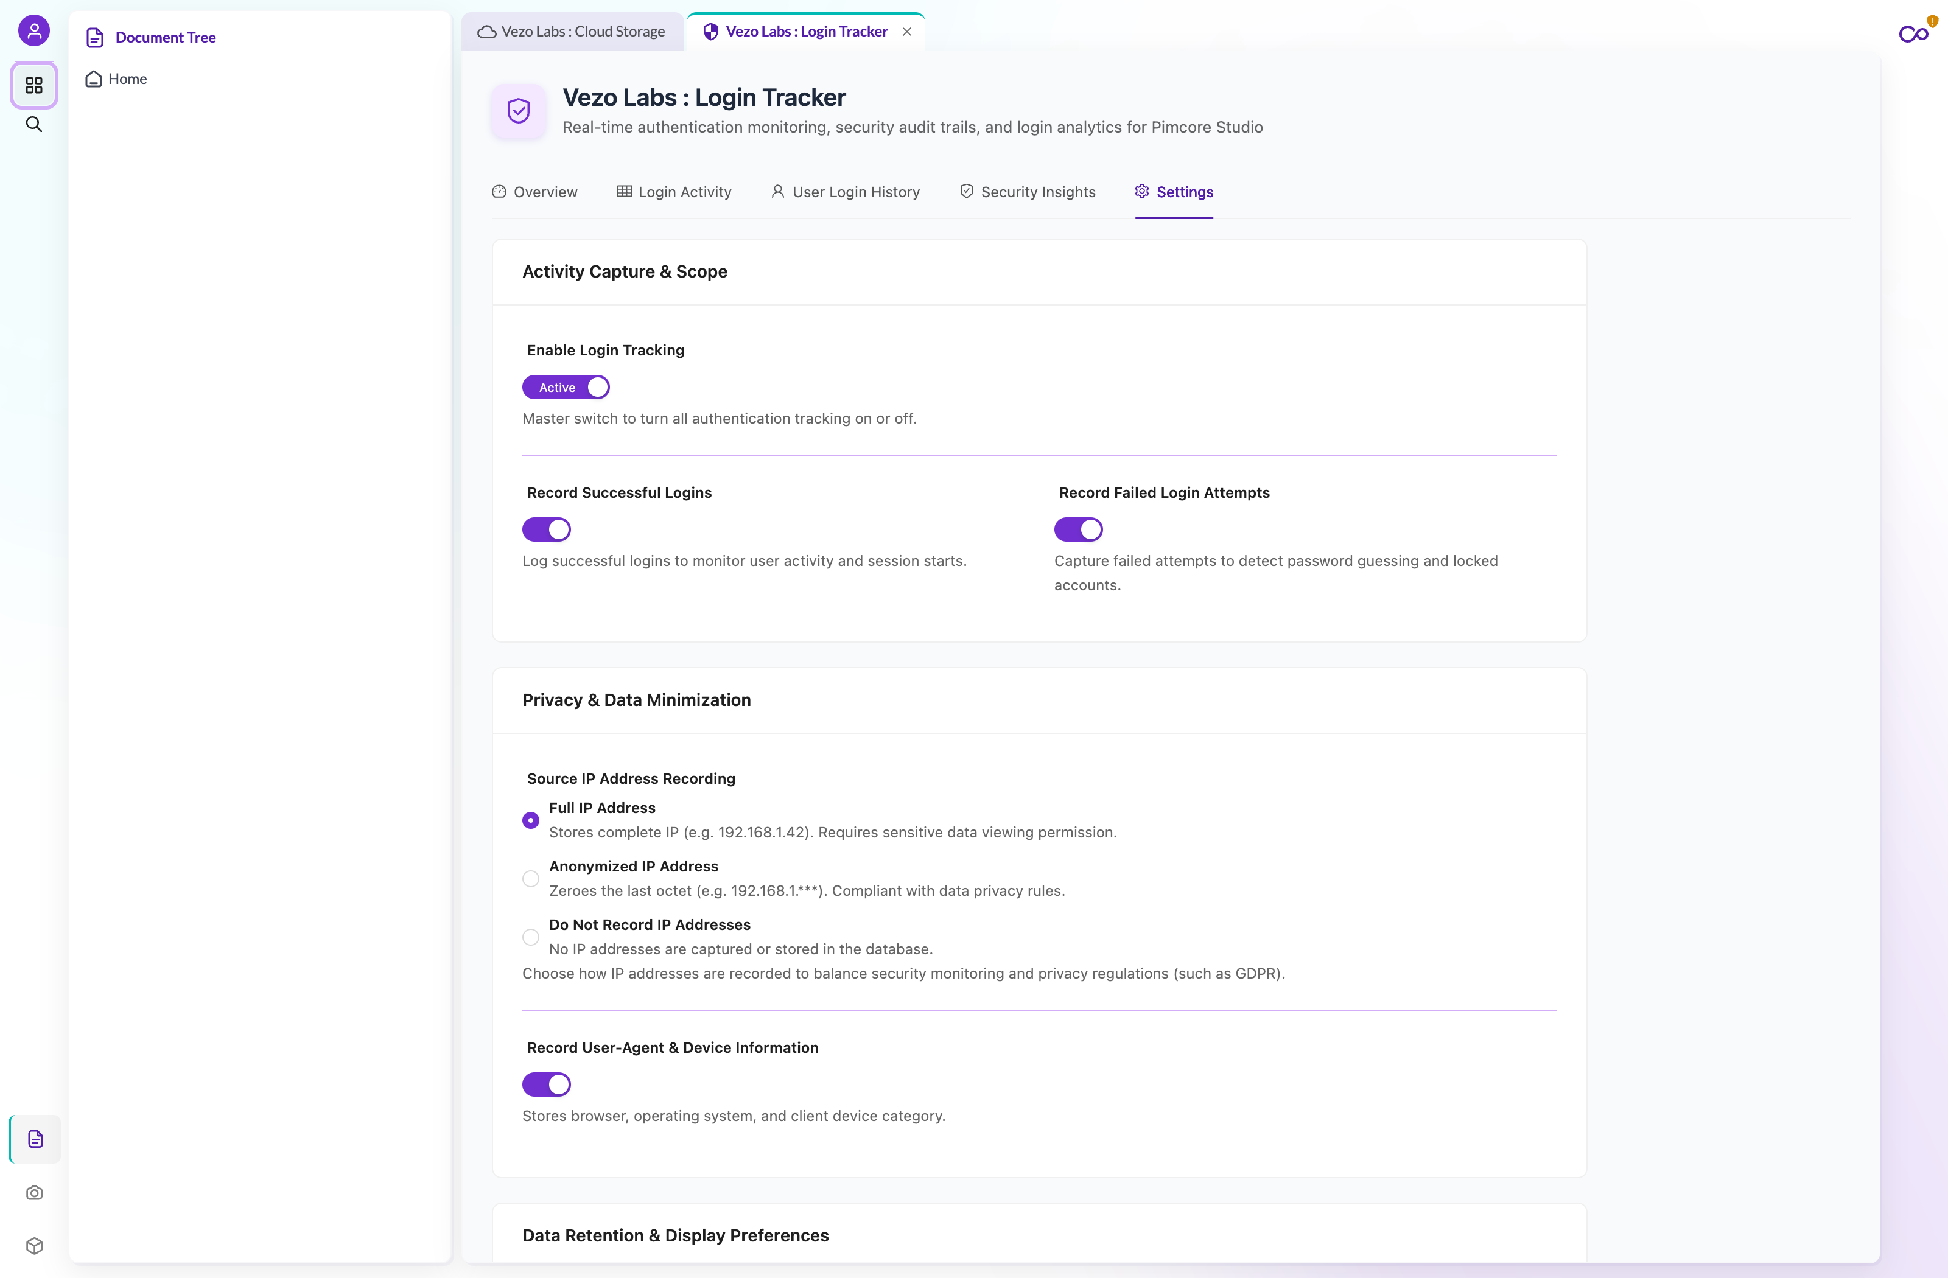The image size is (1948, 1278).
Task: Select Anonymized IP Address radio option
Action: coord(530,879)
